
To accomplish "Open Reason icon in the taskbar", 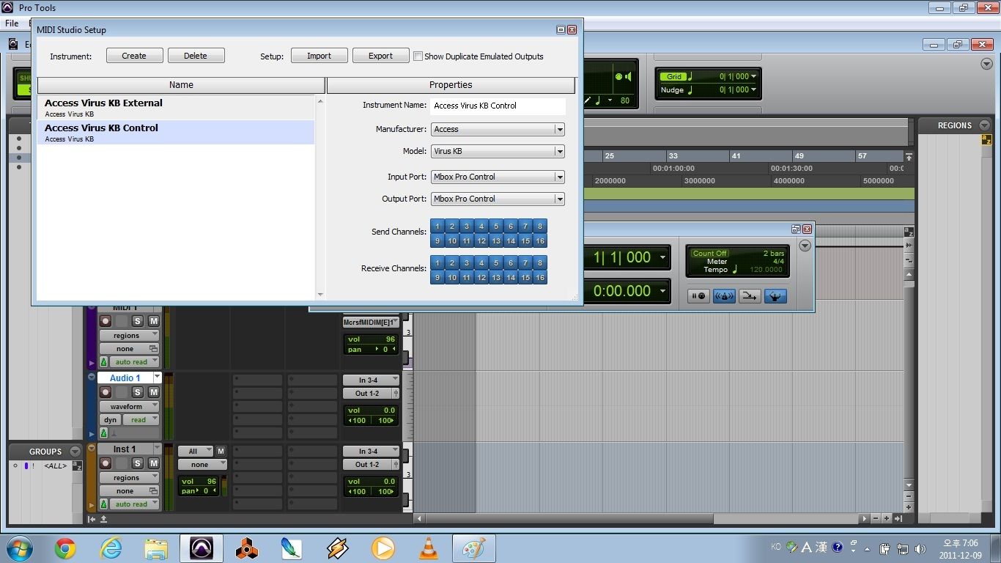I will point(247,548).
